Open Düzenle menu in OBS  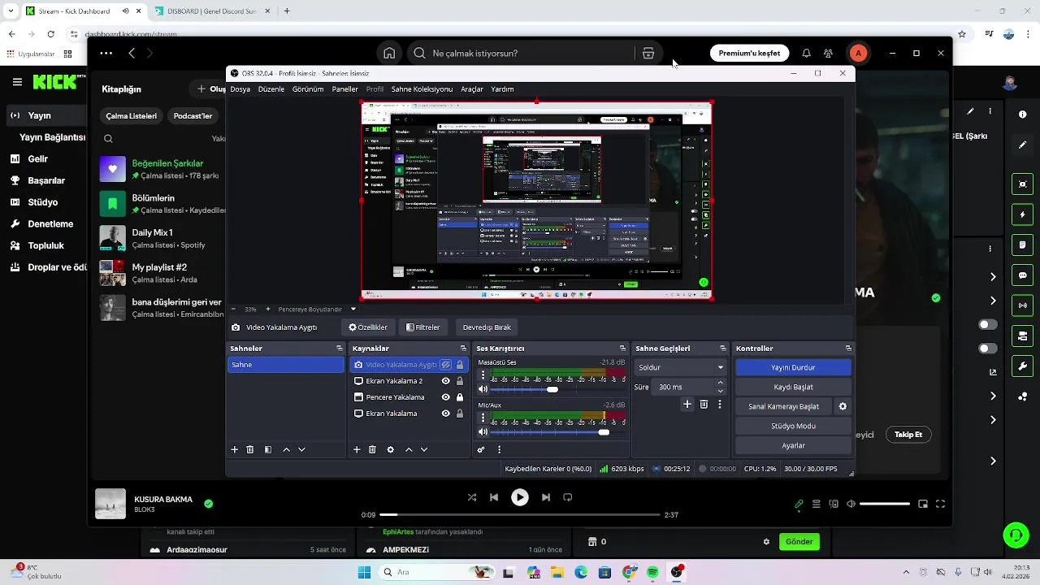click(x=271, y=89)
